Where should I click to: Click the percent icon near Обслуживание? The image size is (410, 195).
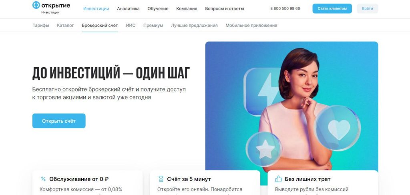click(x=43, y=179)
